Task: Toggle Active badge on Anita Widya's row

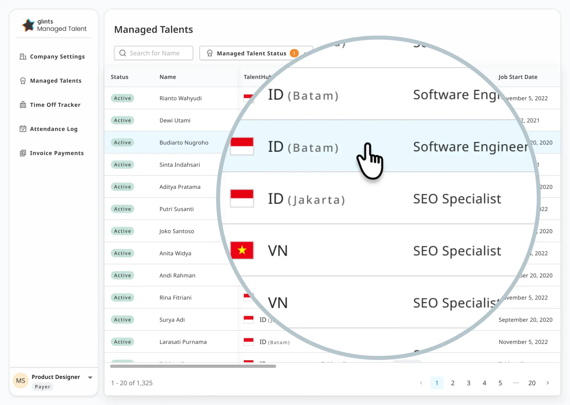Action: click(122, 253)
